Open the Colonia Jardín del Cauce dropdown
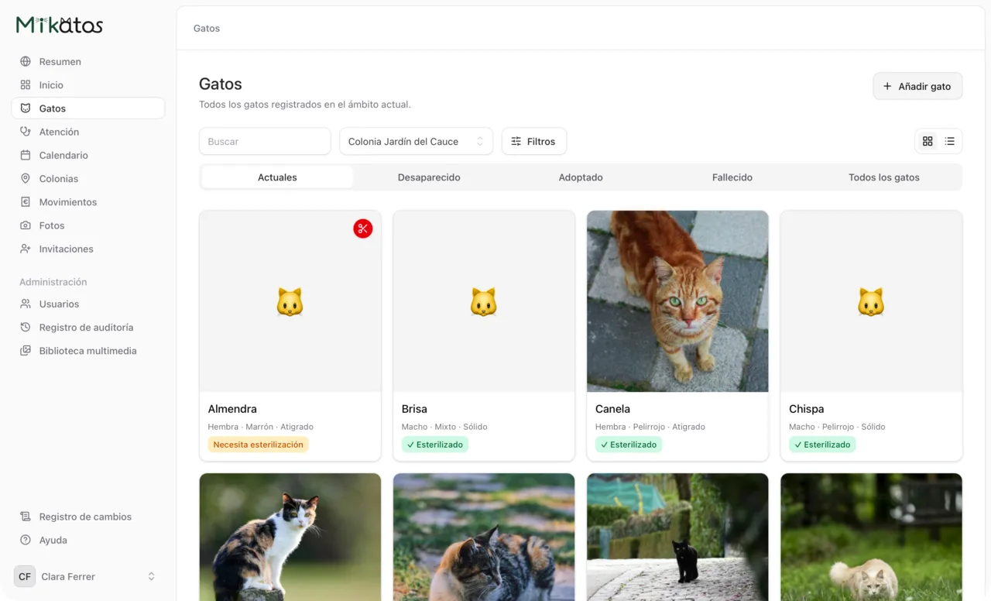This screenshot has height=601, width=991. [x=416, y=142]
